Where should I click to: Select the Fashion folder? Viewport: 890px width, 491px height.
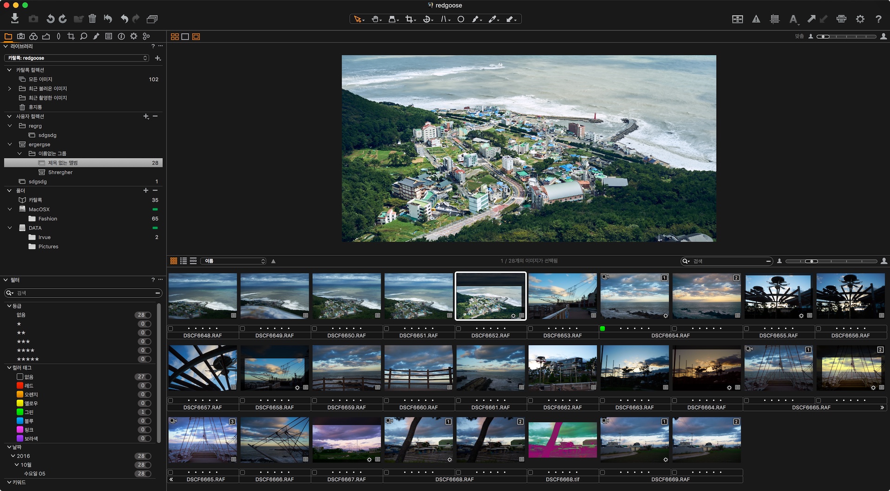[47, 219]
